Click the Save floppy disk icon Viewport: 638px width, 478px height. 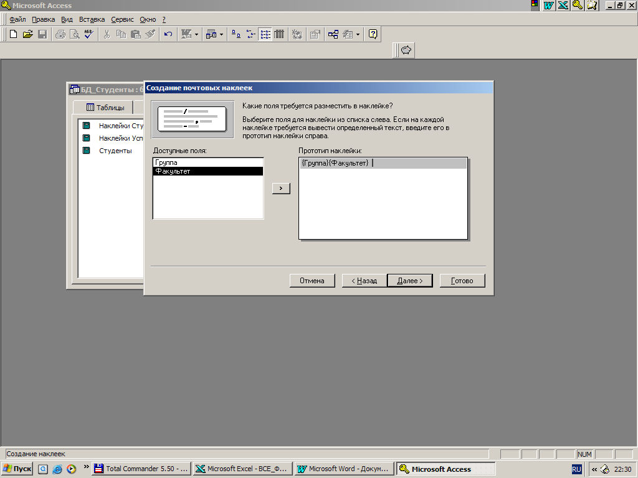tap(42, 34)
